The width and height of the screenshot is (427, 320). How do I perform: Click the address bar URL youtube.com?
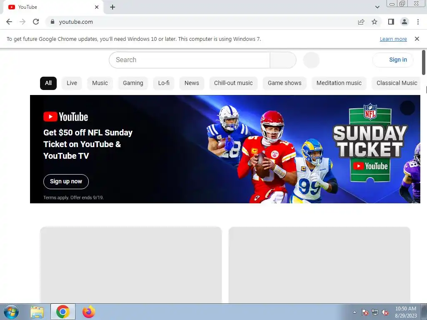(x=76, y=22)
